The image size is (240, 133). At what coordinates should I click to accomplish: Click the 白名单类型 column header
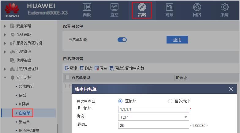tap(81, 78)
